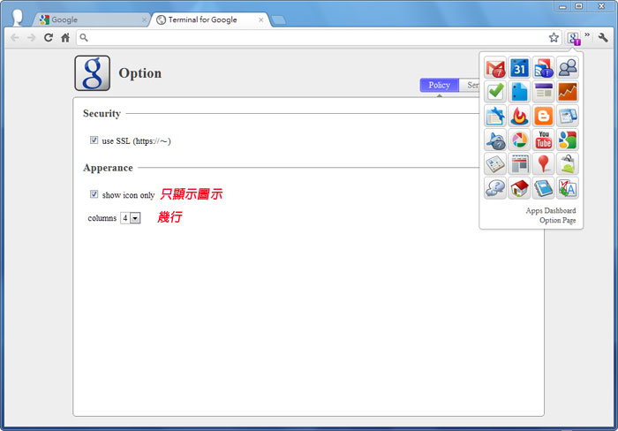Open the Picasa pinwheel icon
The width and height of the screenshot is (618, 431).
(x=519, y=140)
